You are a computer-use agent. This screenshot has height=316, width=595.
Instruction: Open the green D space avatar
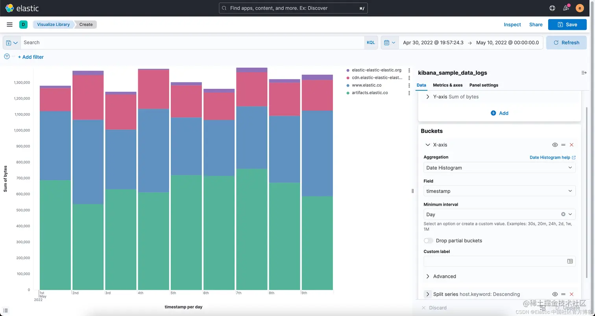pos(23,24)
